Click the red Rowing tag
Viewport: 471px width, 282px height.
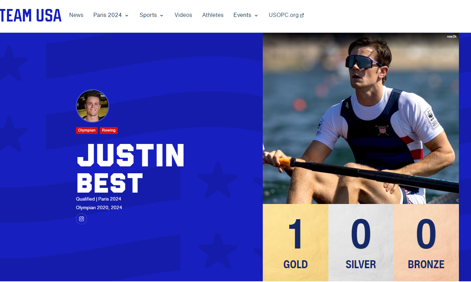click(109, 130)
